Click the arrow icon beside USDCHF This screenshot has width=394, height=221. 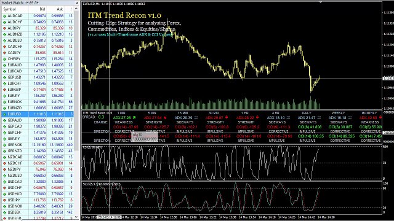point(4,188)
